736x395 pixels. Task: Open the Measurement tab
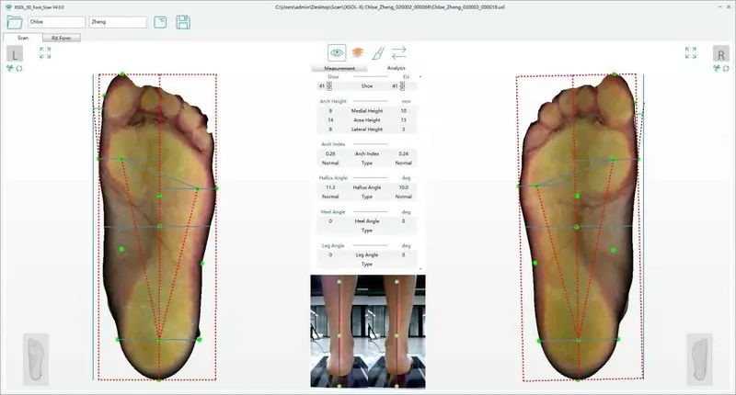coord(339,68)
